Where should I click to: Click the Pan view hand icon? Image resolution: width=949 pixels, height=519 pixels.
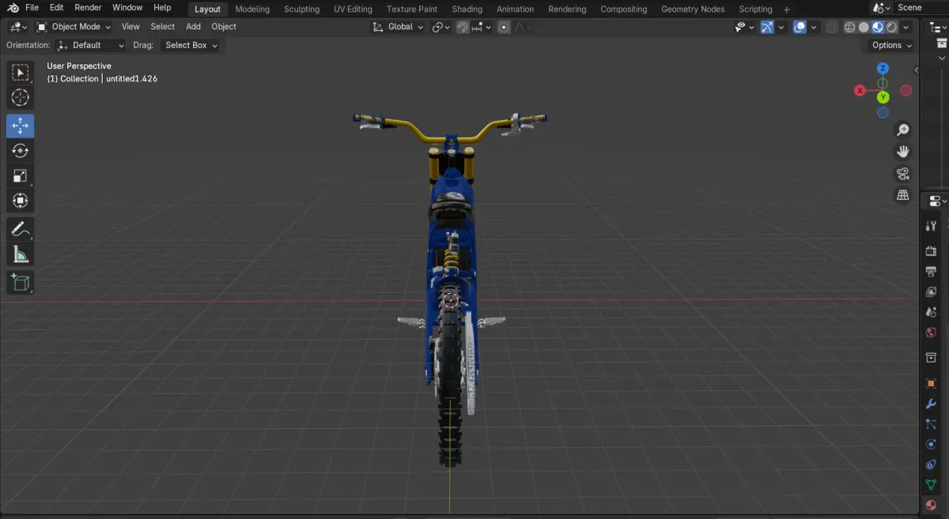[x=903, y=151]
